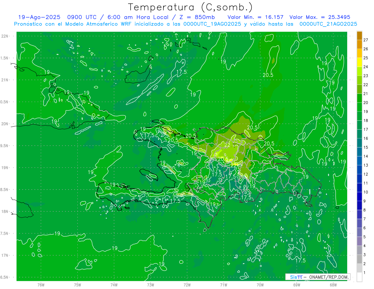374x289 pixels.
Task: Click the "73W" longitude axis label
Action: tap(151, 285)
